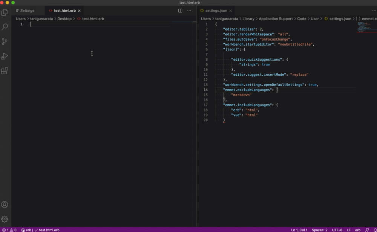Screen dimensions: 377x232
Task: Select the test.html.erb tab
Action: tap(65, 11)
